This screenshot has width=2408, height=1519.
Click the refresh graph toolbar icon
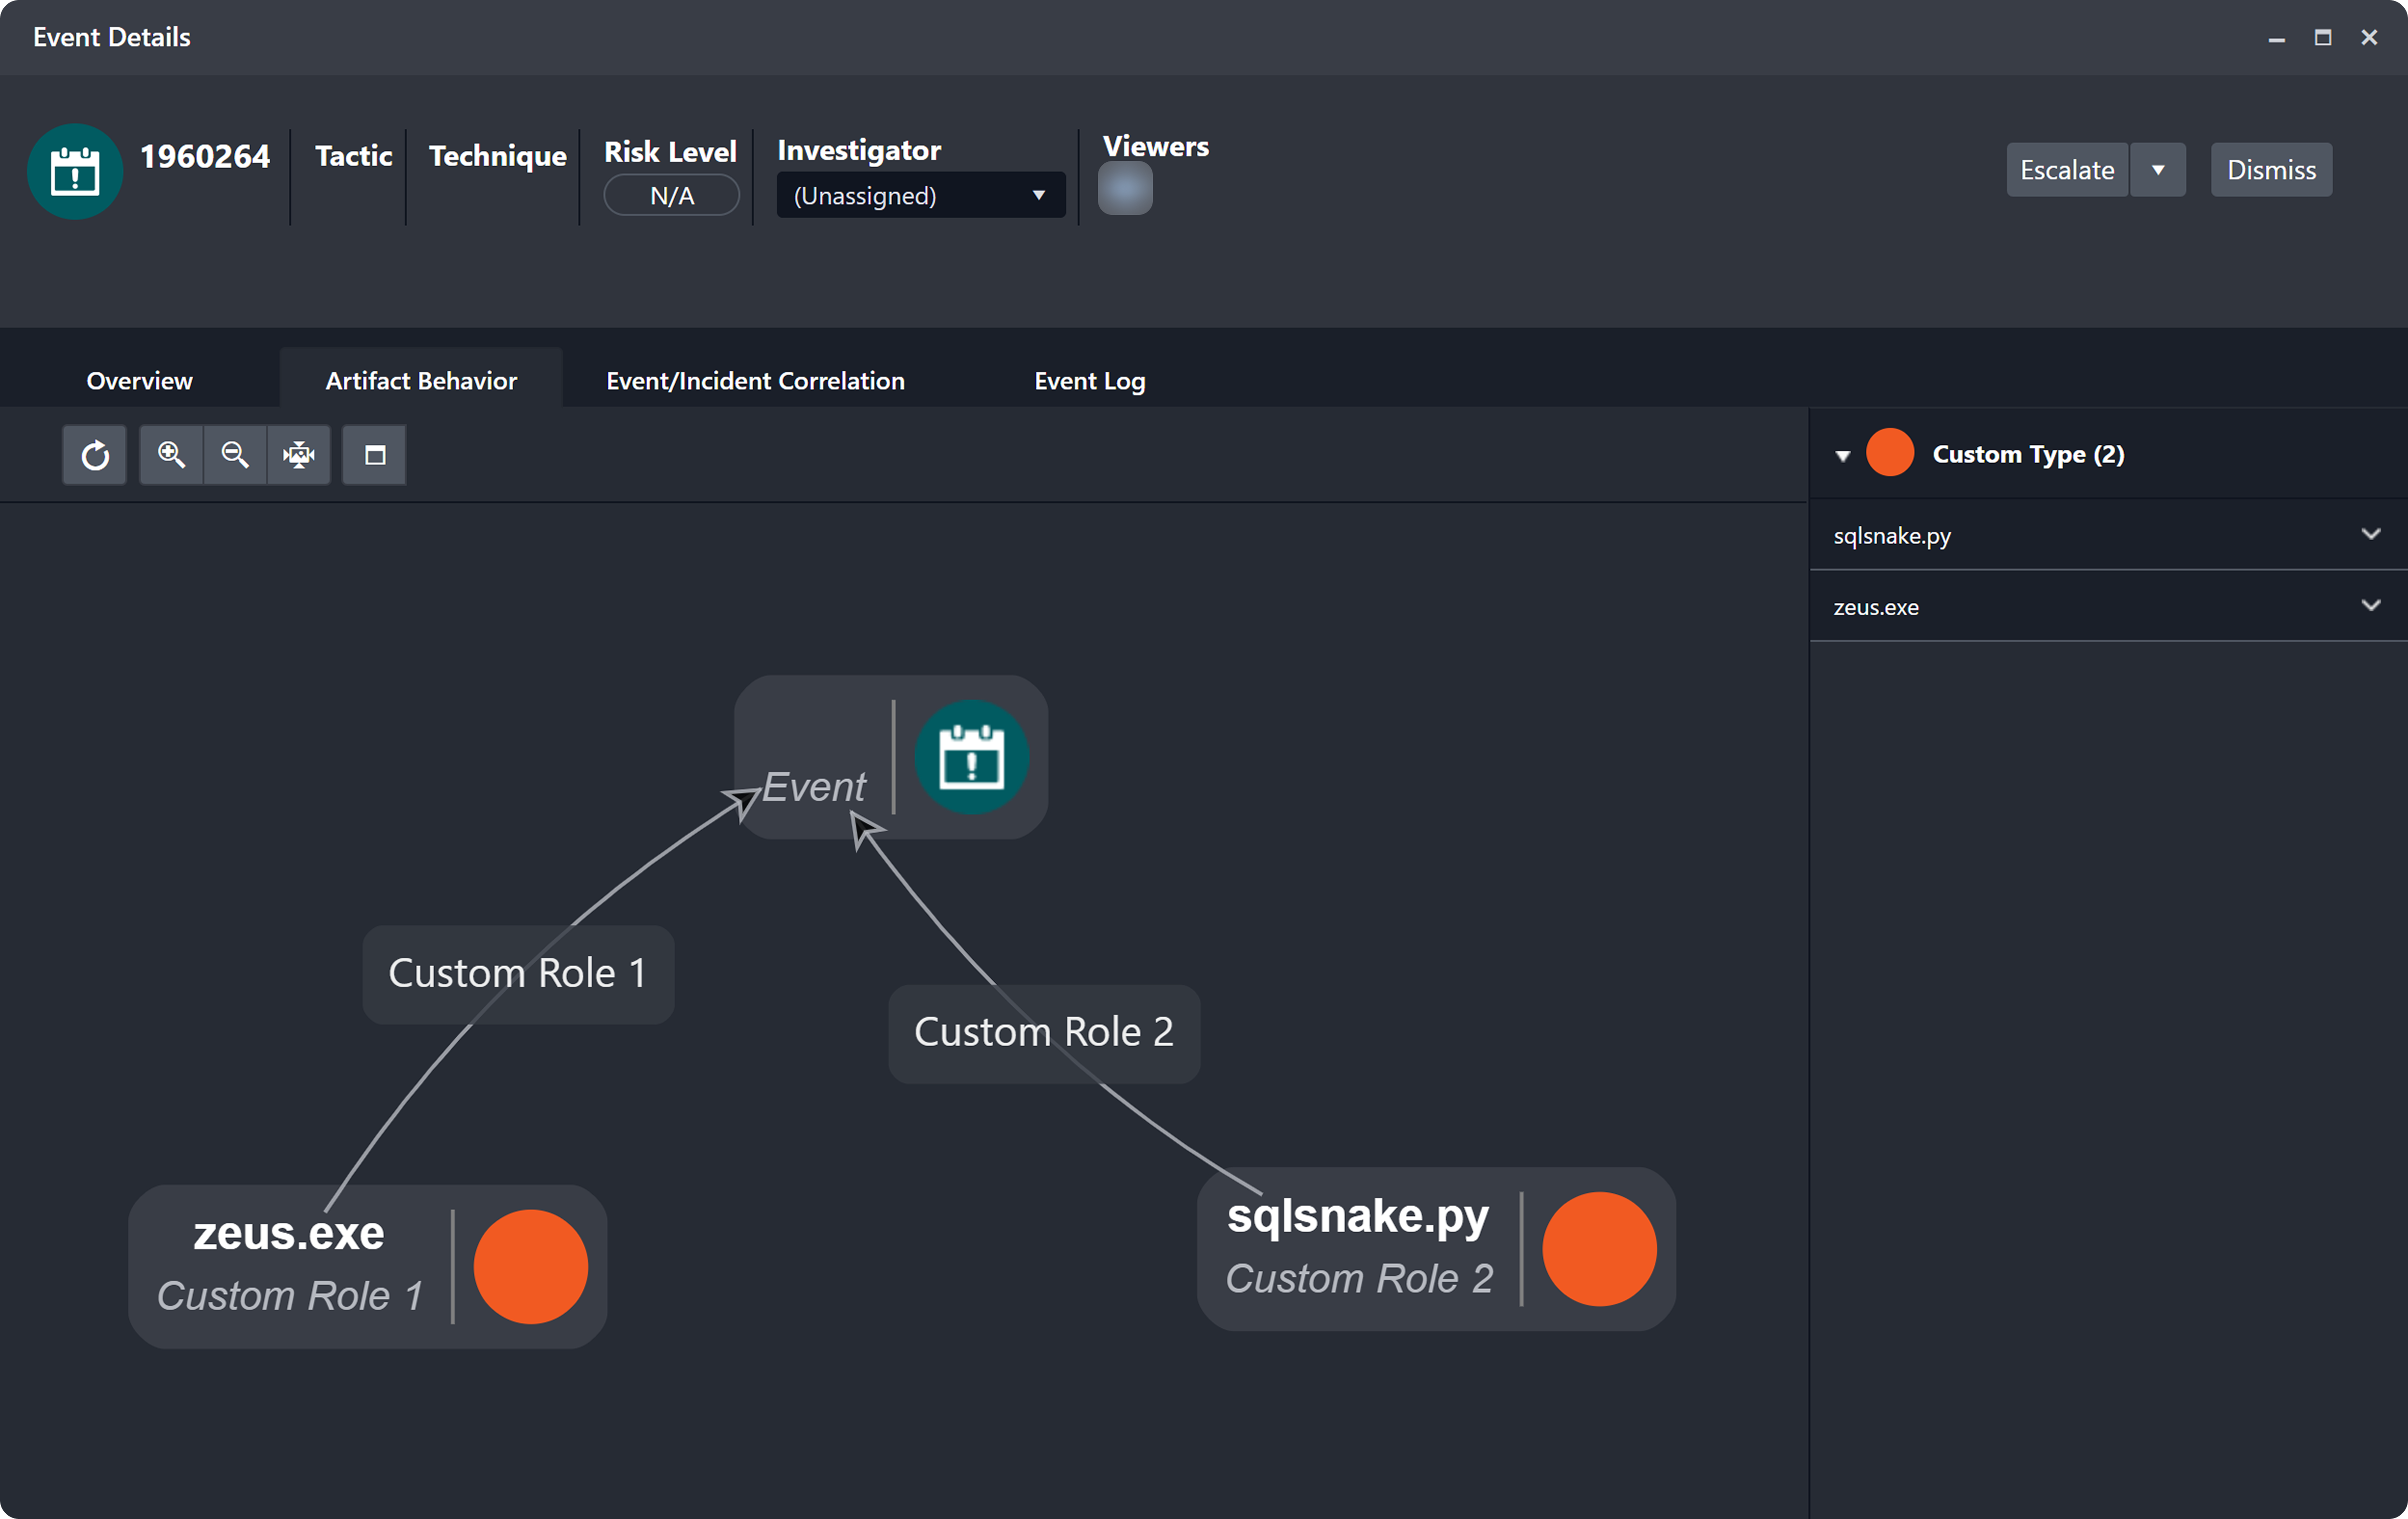[x=95, y=456]
